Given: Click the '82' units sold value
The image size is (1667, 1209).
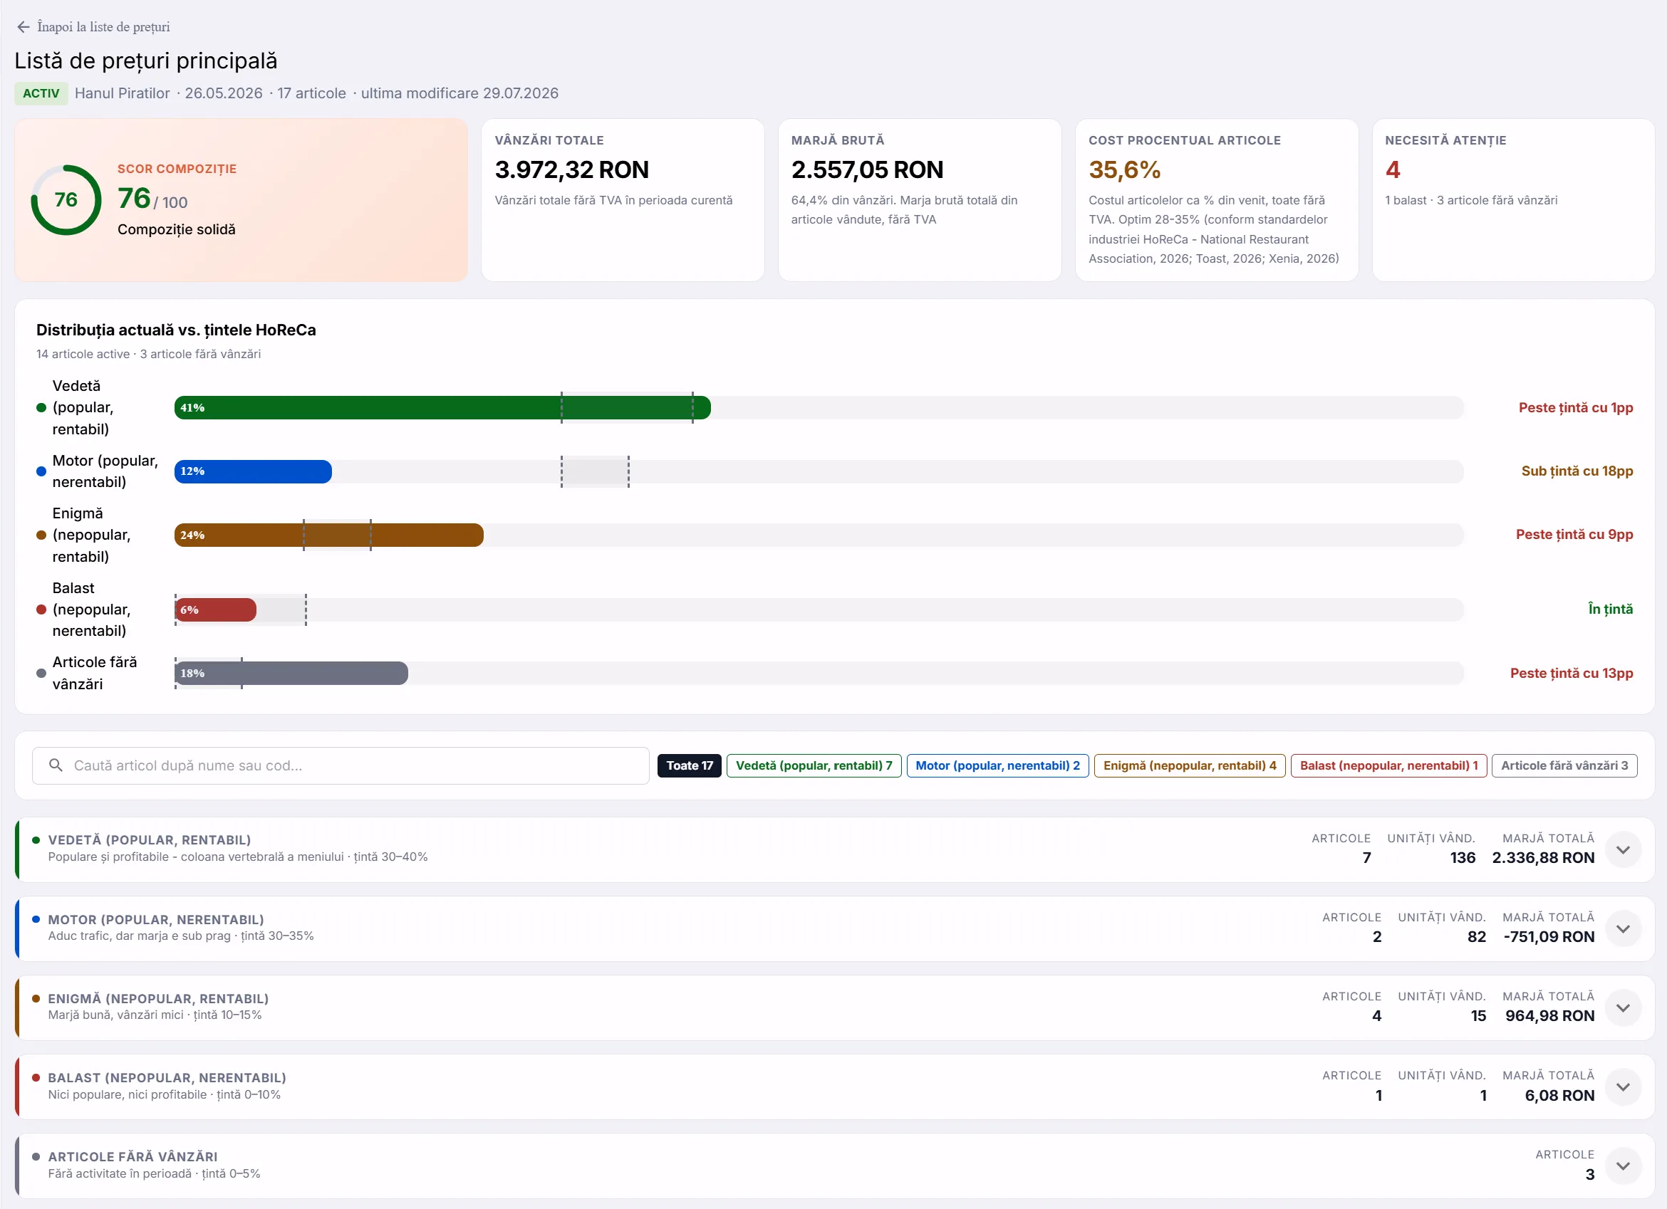Looking at the screenshot, I should click(x=1477, y=937).
